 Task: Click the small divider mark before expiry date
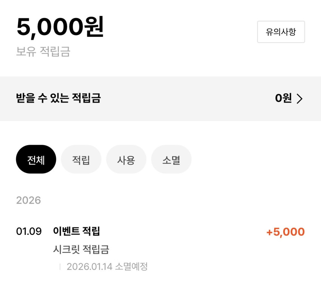pos(60,267)
